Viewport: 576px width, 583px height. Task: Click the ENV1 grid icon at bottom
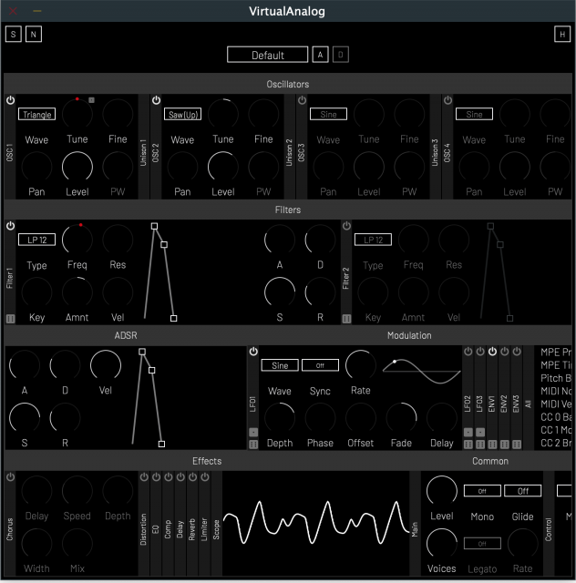coord(492,445)
